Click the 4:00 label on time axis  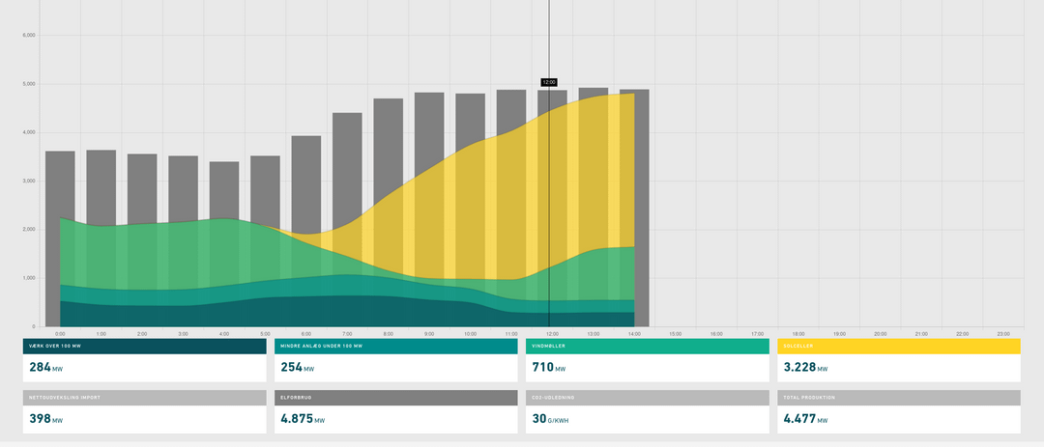(x=223, y=334)
